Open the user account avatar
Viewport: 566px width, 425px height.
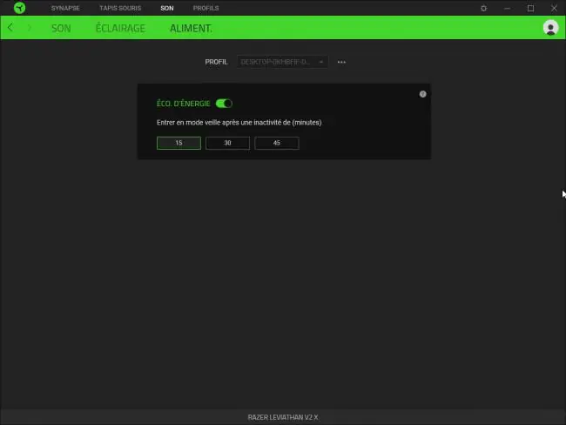coord(550,28)
